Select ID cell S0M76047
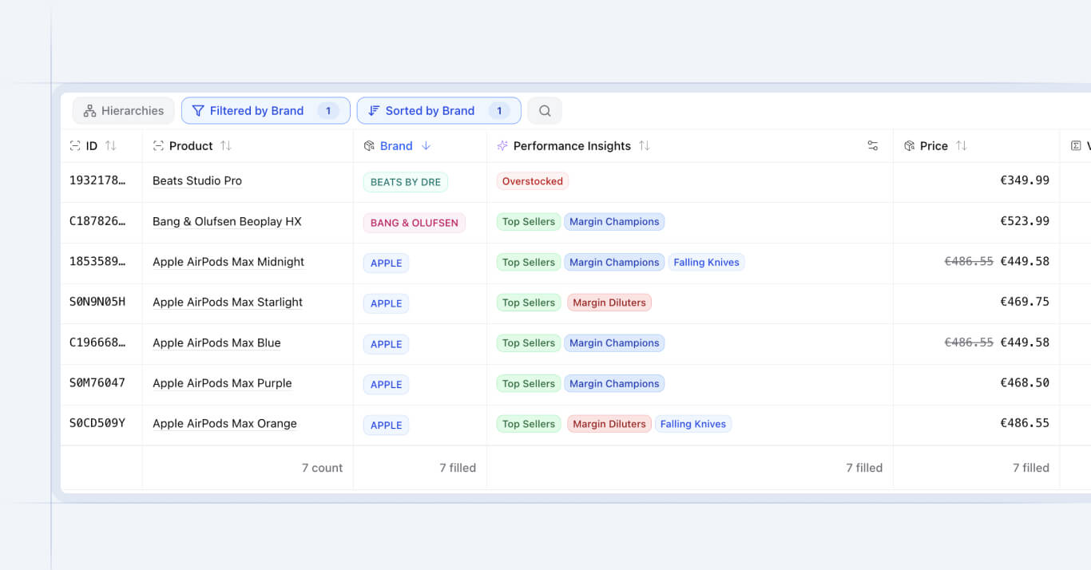This screenshot has height=570, width=1091. [x=97, y=382]
